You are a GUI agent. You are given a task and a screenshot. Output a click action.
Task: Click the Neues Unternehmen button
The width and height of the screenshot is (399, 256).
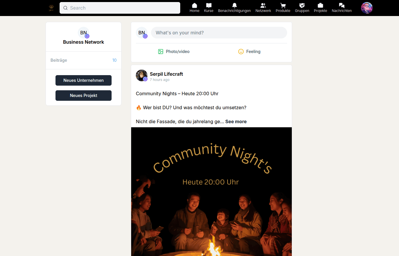84,80
